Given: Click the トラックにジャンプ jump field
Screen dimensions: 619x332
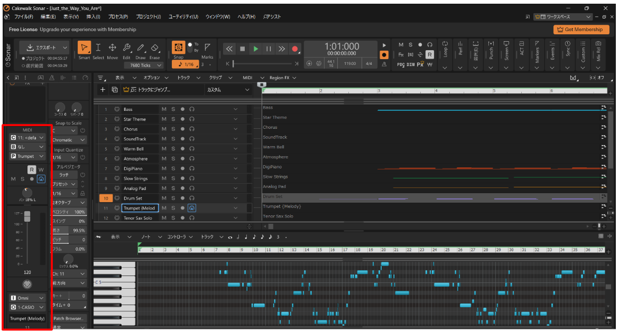Looking at the screenshot, I should [163, 90].
